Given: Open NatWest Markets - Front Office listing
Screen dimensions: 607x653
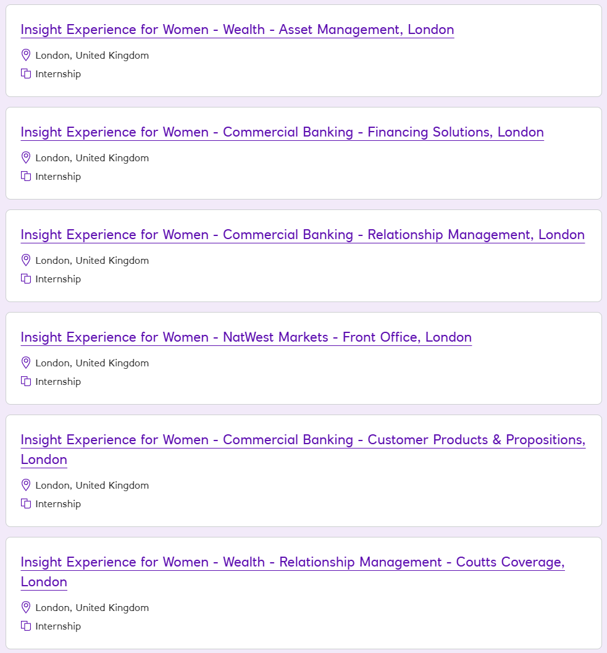Looking at the screenshot, I should point(246,337).
